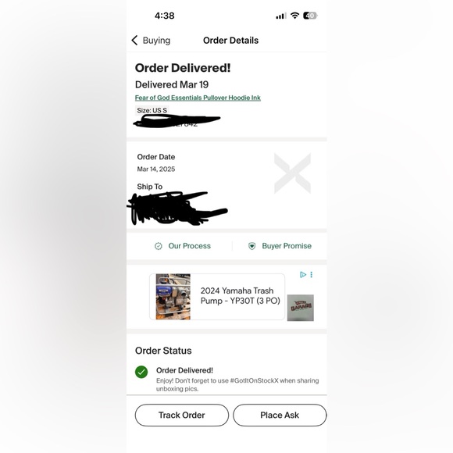The width and height of the screenshot is (453, 453).
Task: Tap the Garage advertiser logo thumbnail
Action: click(x=301, y=308)
